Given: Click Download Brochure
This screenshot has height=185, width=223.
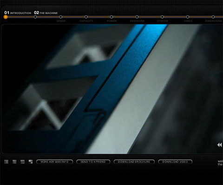Looking at the screenshot, I should tap(134, 162).
